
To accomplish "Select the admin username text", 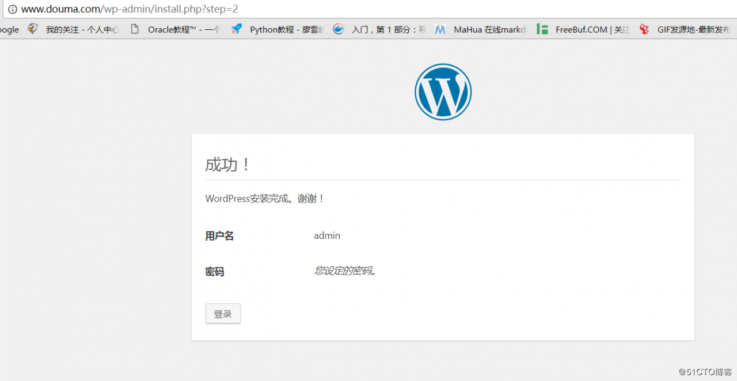I will [327, 235].
